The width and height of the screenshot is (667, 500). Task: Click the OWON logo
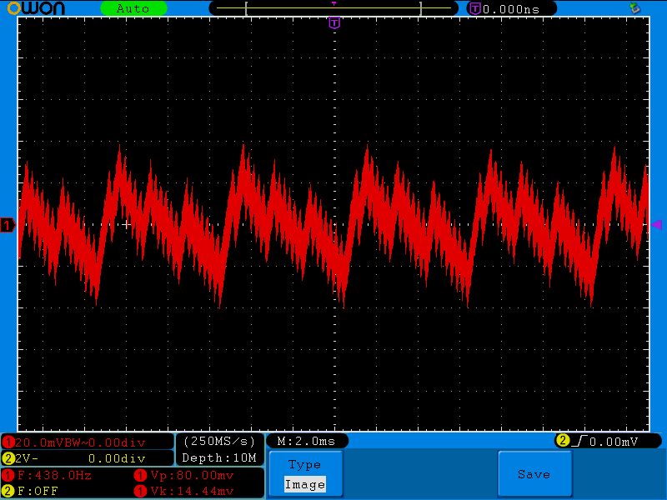[x=36, y=8]
